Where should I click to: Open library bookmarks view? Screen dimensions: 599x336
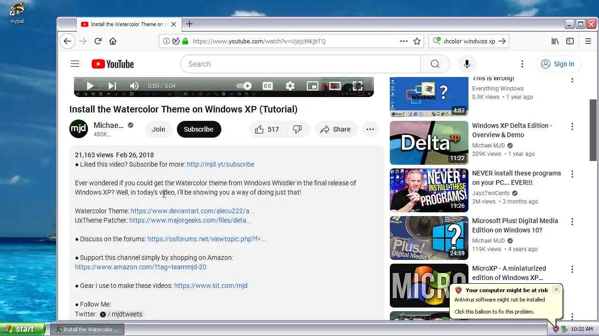click(x=555, y=41)
